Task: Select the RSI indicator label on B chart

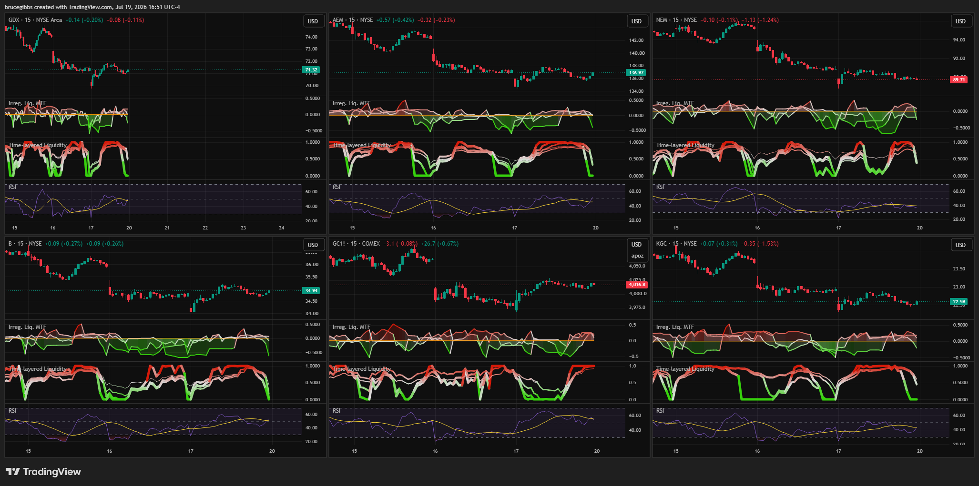Action: pyautogui.click(x=12, y=411)
